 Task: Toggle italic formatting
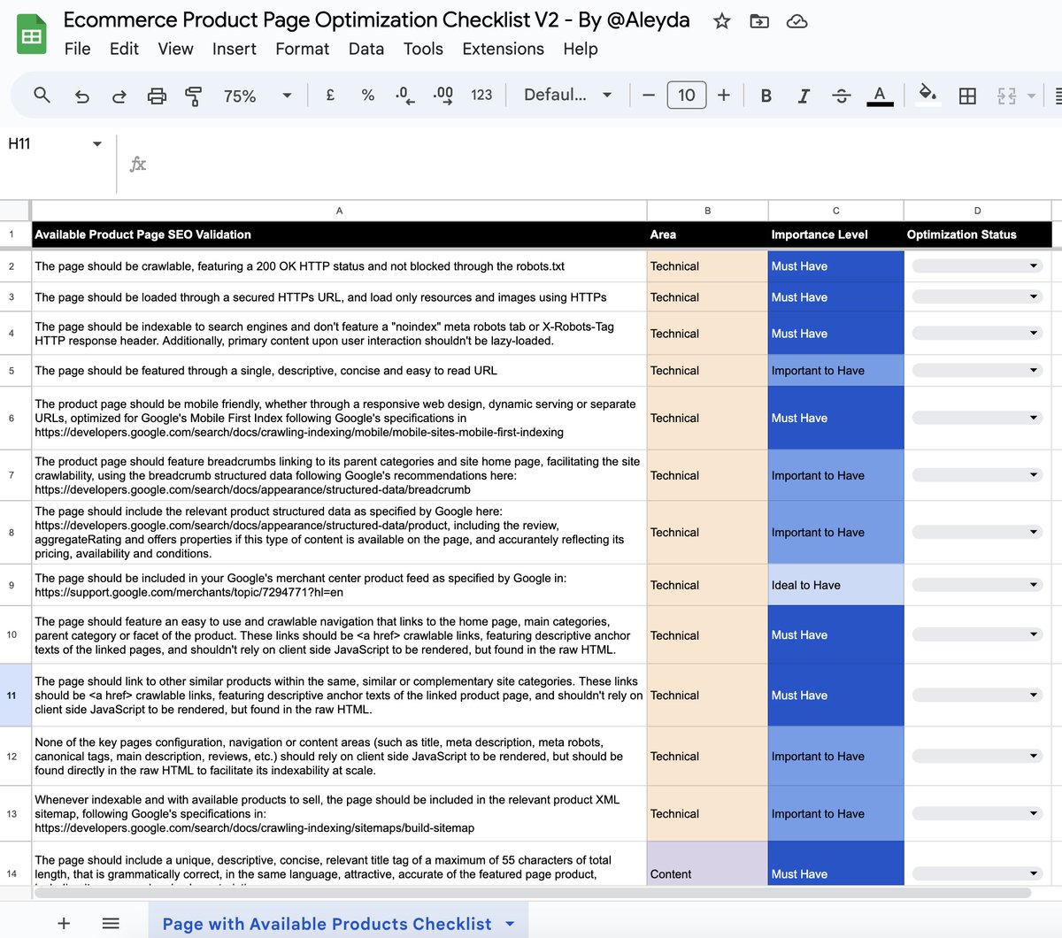804,96
